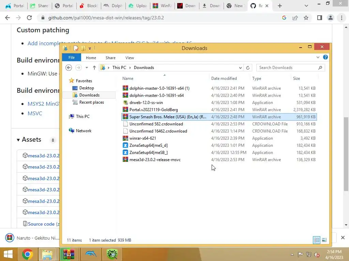Screen dimensions: 349x261
Task: Open Chrome from the taskbar
Action: point(28,254)
